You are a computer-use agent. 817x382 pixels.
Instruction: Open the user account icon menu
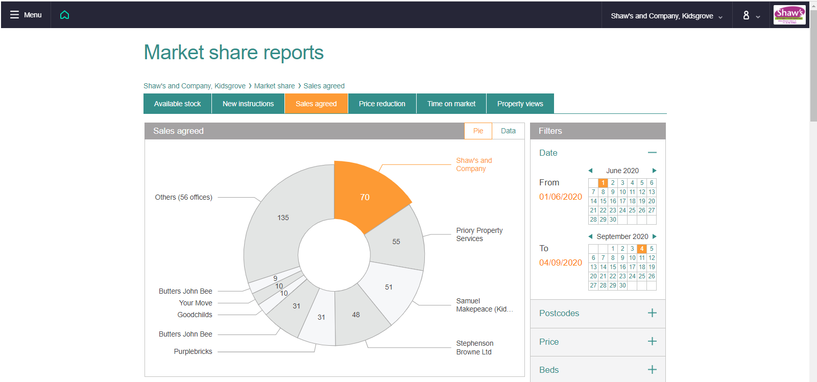click(x=751, y=15)
